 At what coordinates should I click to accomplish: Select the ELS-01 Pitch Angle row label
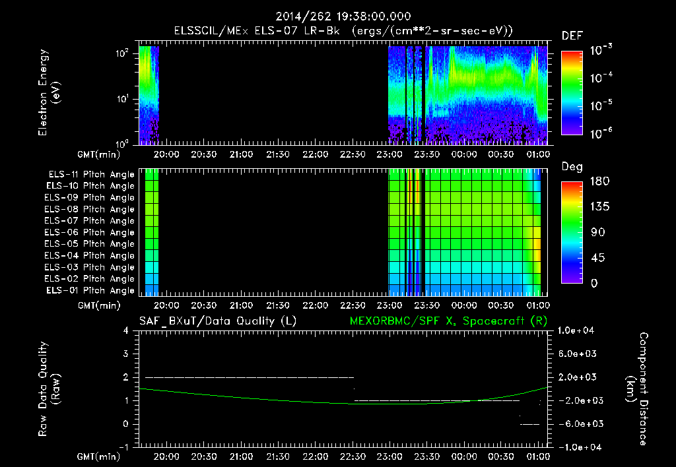point(90,290)
